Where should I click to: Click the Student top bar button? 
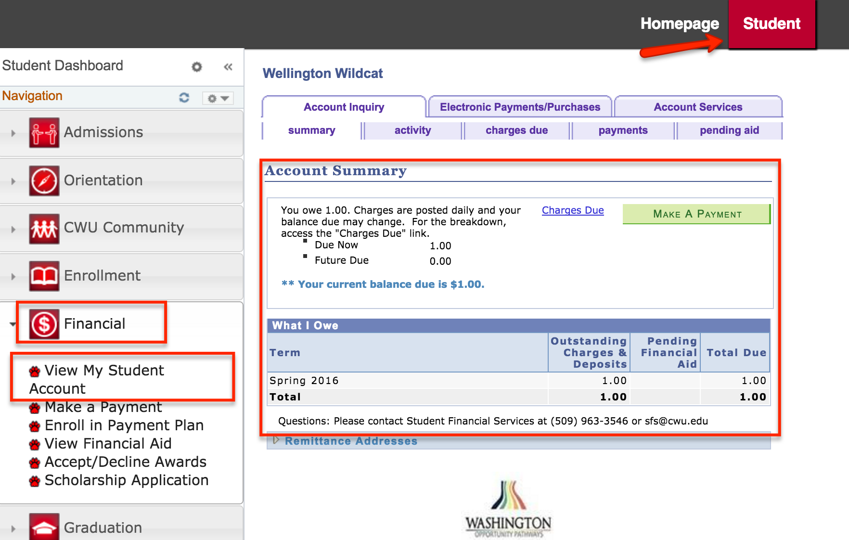coord(772,24)
